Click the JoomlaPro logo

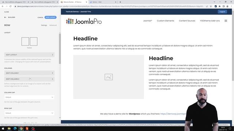coord(84,21)
